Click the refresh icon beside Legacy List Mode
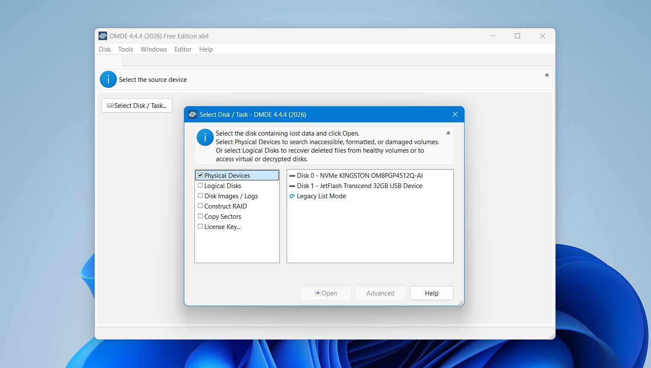 click(x=292, y=196)
